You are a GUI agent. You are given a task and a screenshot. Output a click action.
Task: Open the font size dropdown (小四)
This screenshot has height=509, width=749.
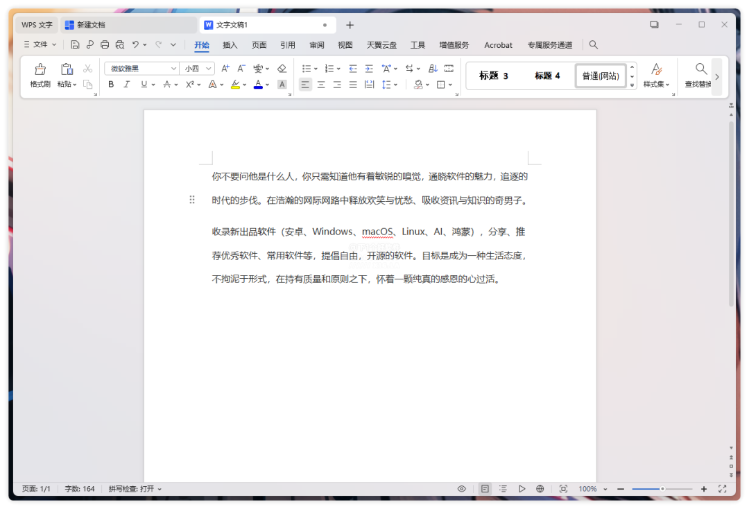[x=209, y=69]
